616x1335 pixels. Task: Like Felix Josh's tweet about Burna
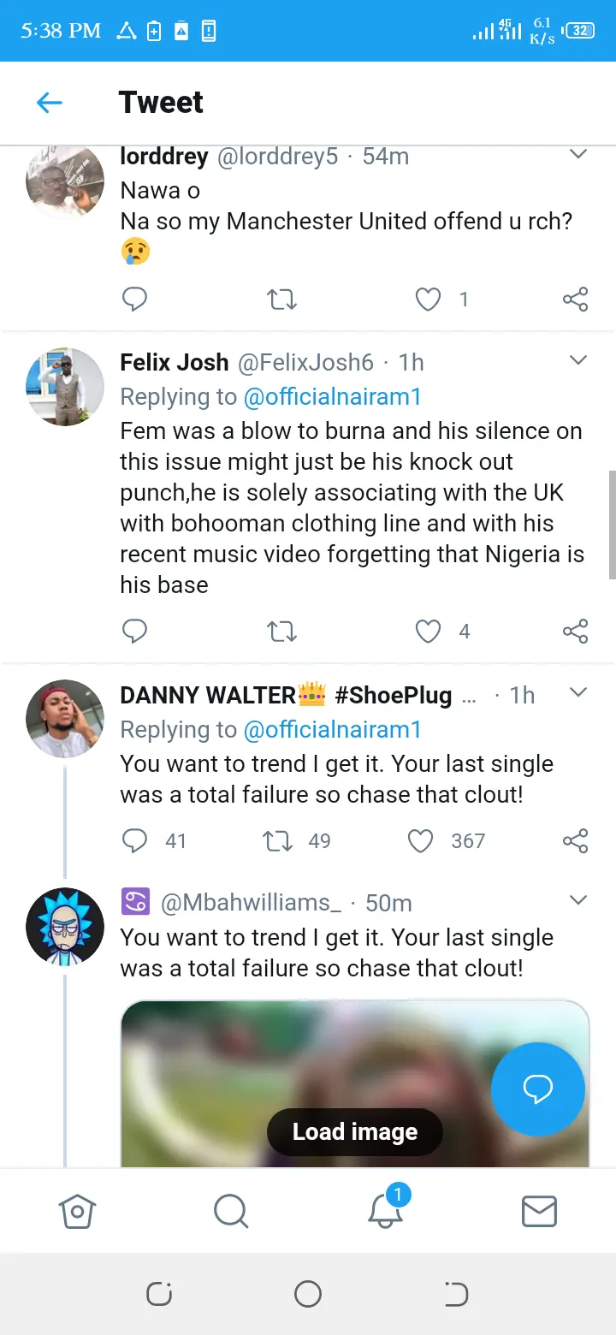click(x=428, y=632)
